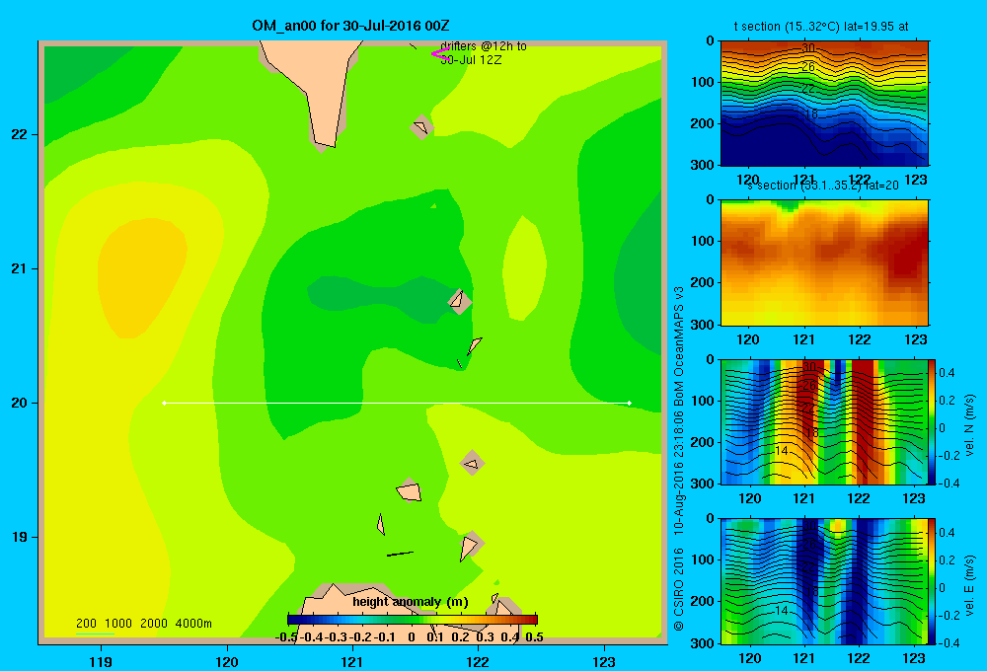
Task: Click the yellow-orange high anomaly patch near 119
Action: [141, 277]
